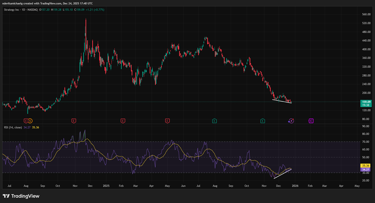
Task: Click the purple lightning bolt updates icon
Action: tap(291, 121)
